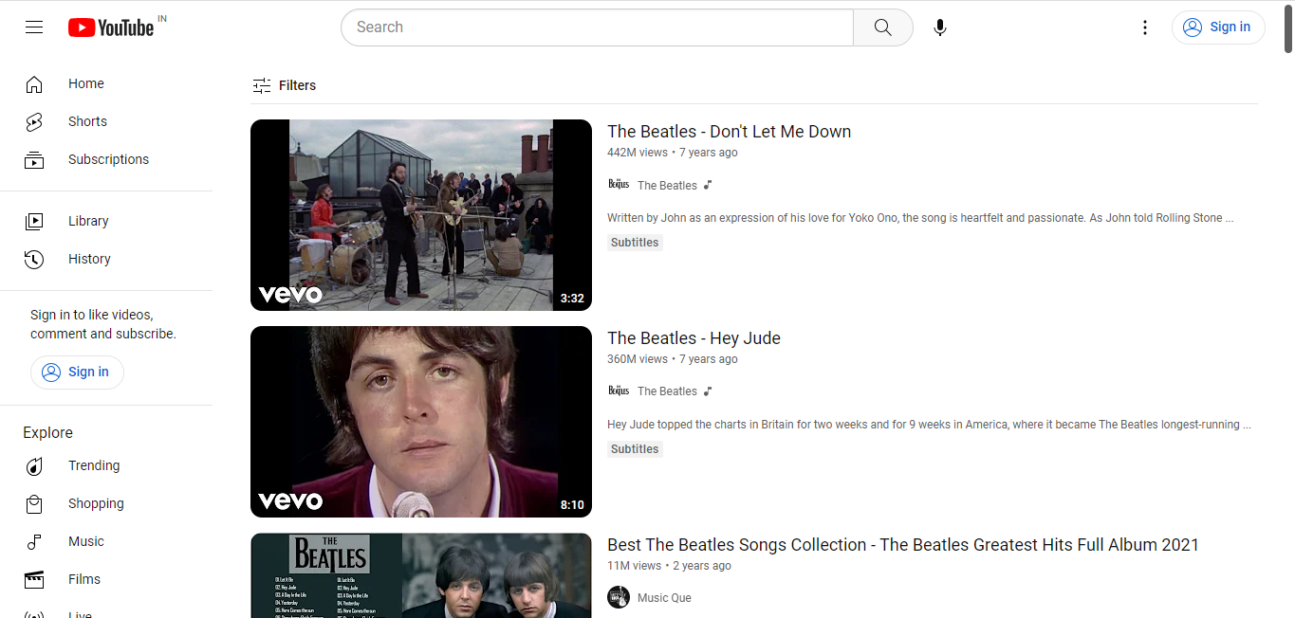Image resolution: width=1295 pixels, height=618 pixels.
Task: Click the YouTube logo
Action: click(111, 27)
